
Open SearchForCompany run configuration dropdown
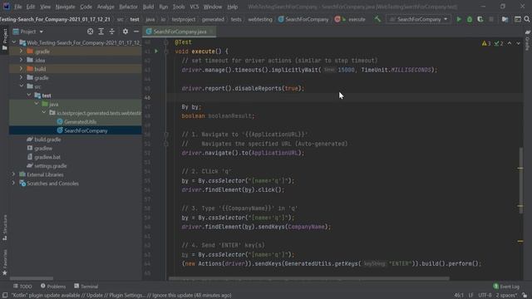pyautogui.click(x=418, y=19)
